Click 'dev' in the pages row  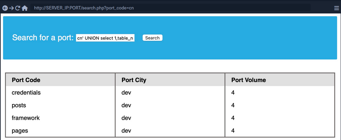[126, 131]
